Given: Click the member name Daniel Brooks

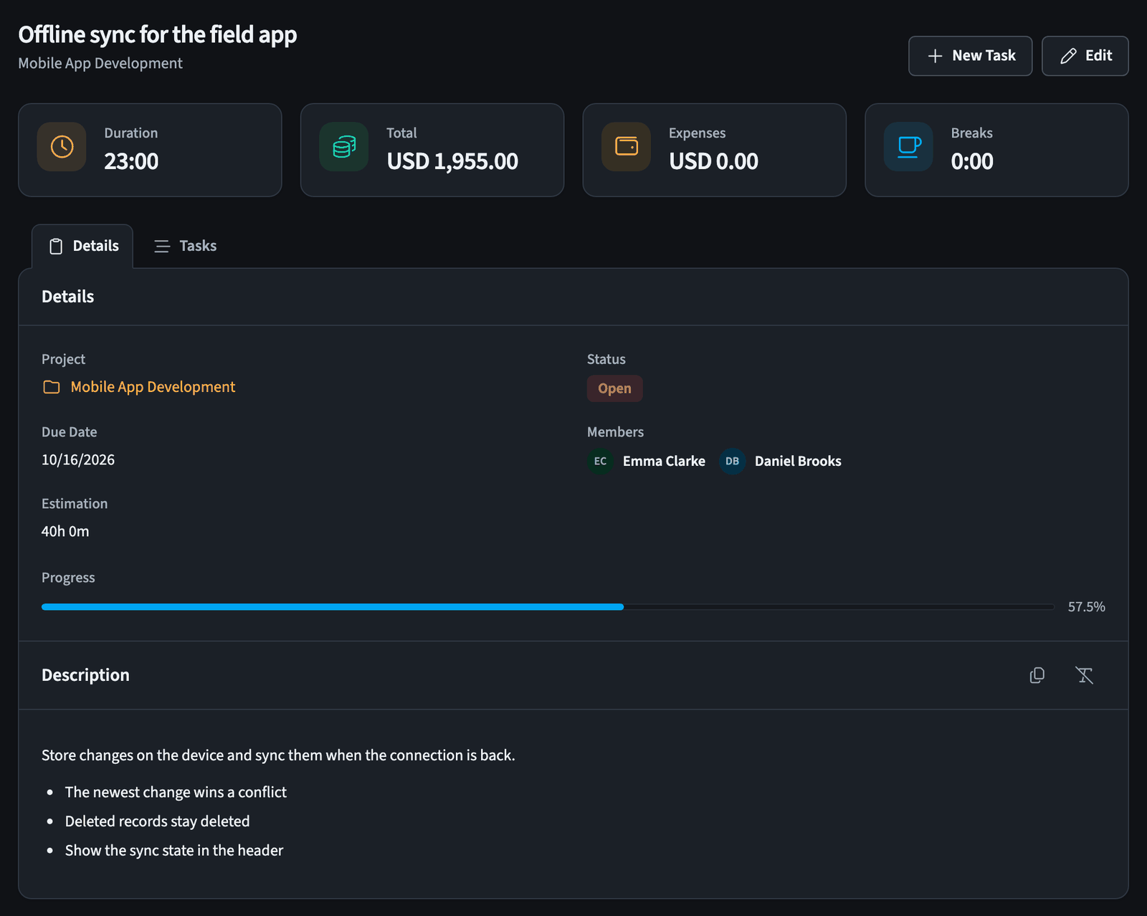Looking at the screenshot, I should [x=798, y=461].
